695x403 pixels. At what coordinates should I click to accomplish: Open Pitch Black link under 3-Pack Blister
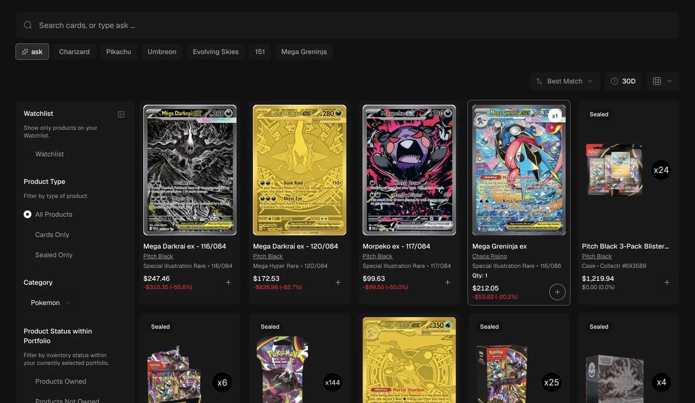point(597,256)
